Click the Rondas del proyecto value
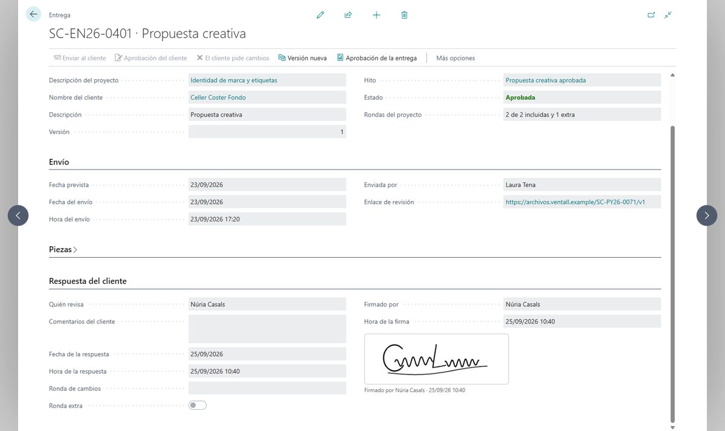Viewport: 725px width, 431px height. click(582, 115)
